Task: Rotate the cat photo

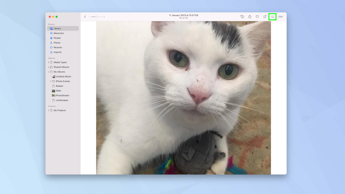Action: pyautogui.click(x=265, y=16)
